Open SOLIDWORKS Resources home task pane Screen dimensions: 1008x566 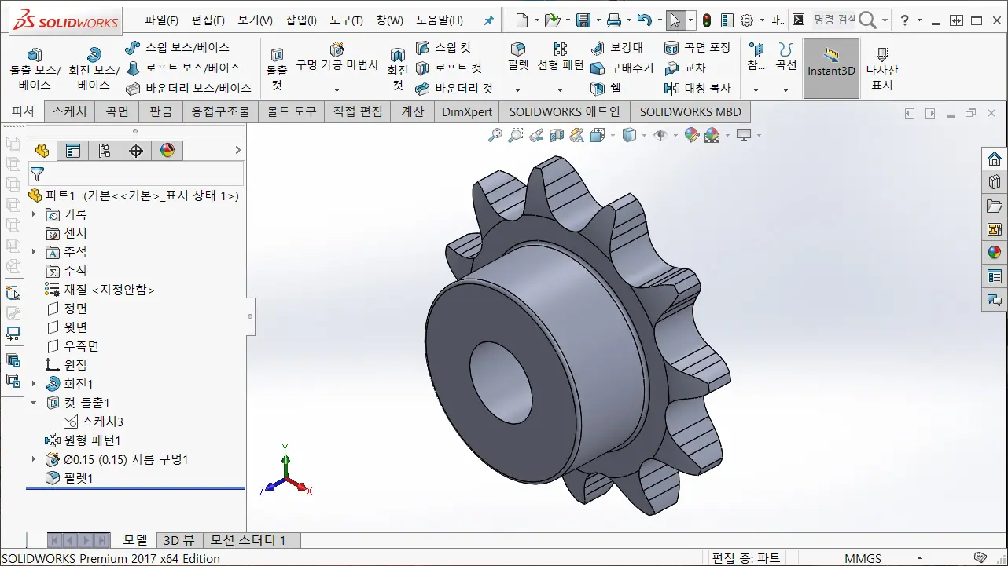[995, 159]
